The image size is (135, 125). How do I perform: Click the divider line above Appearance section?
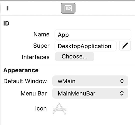tap(68, 64)
